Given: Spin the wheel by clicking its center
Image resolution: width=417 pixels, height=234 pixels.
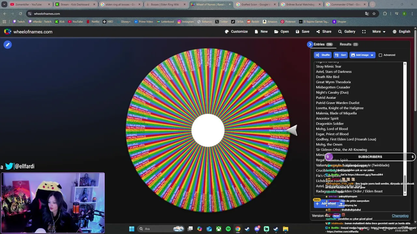Looking at the screenshot, I should (x=208, y=130).
